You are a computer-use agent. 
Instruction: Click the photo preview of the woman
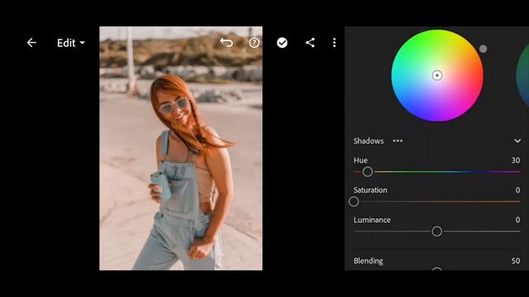pyautogui.click(x=181, y=148)
